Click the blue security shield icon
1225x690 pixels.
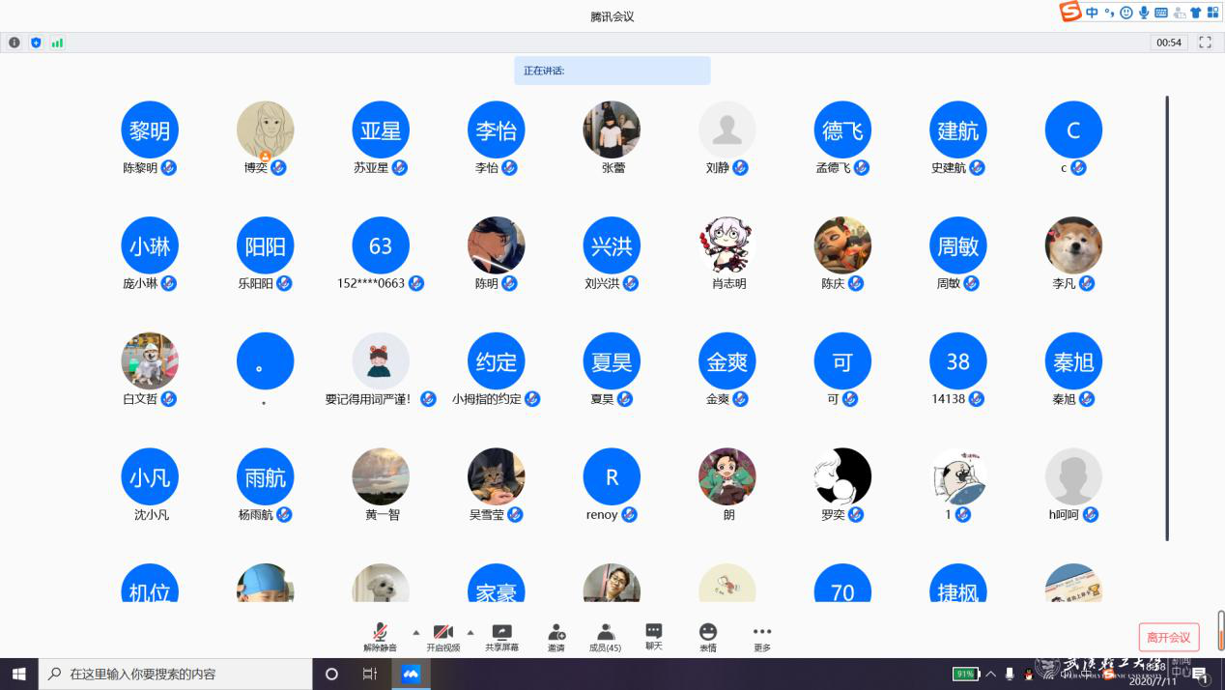(36, 43)
